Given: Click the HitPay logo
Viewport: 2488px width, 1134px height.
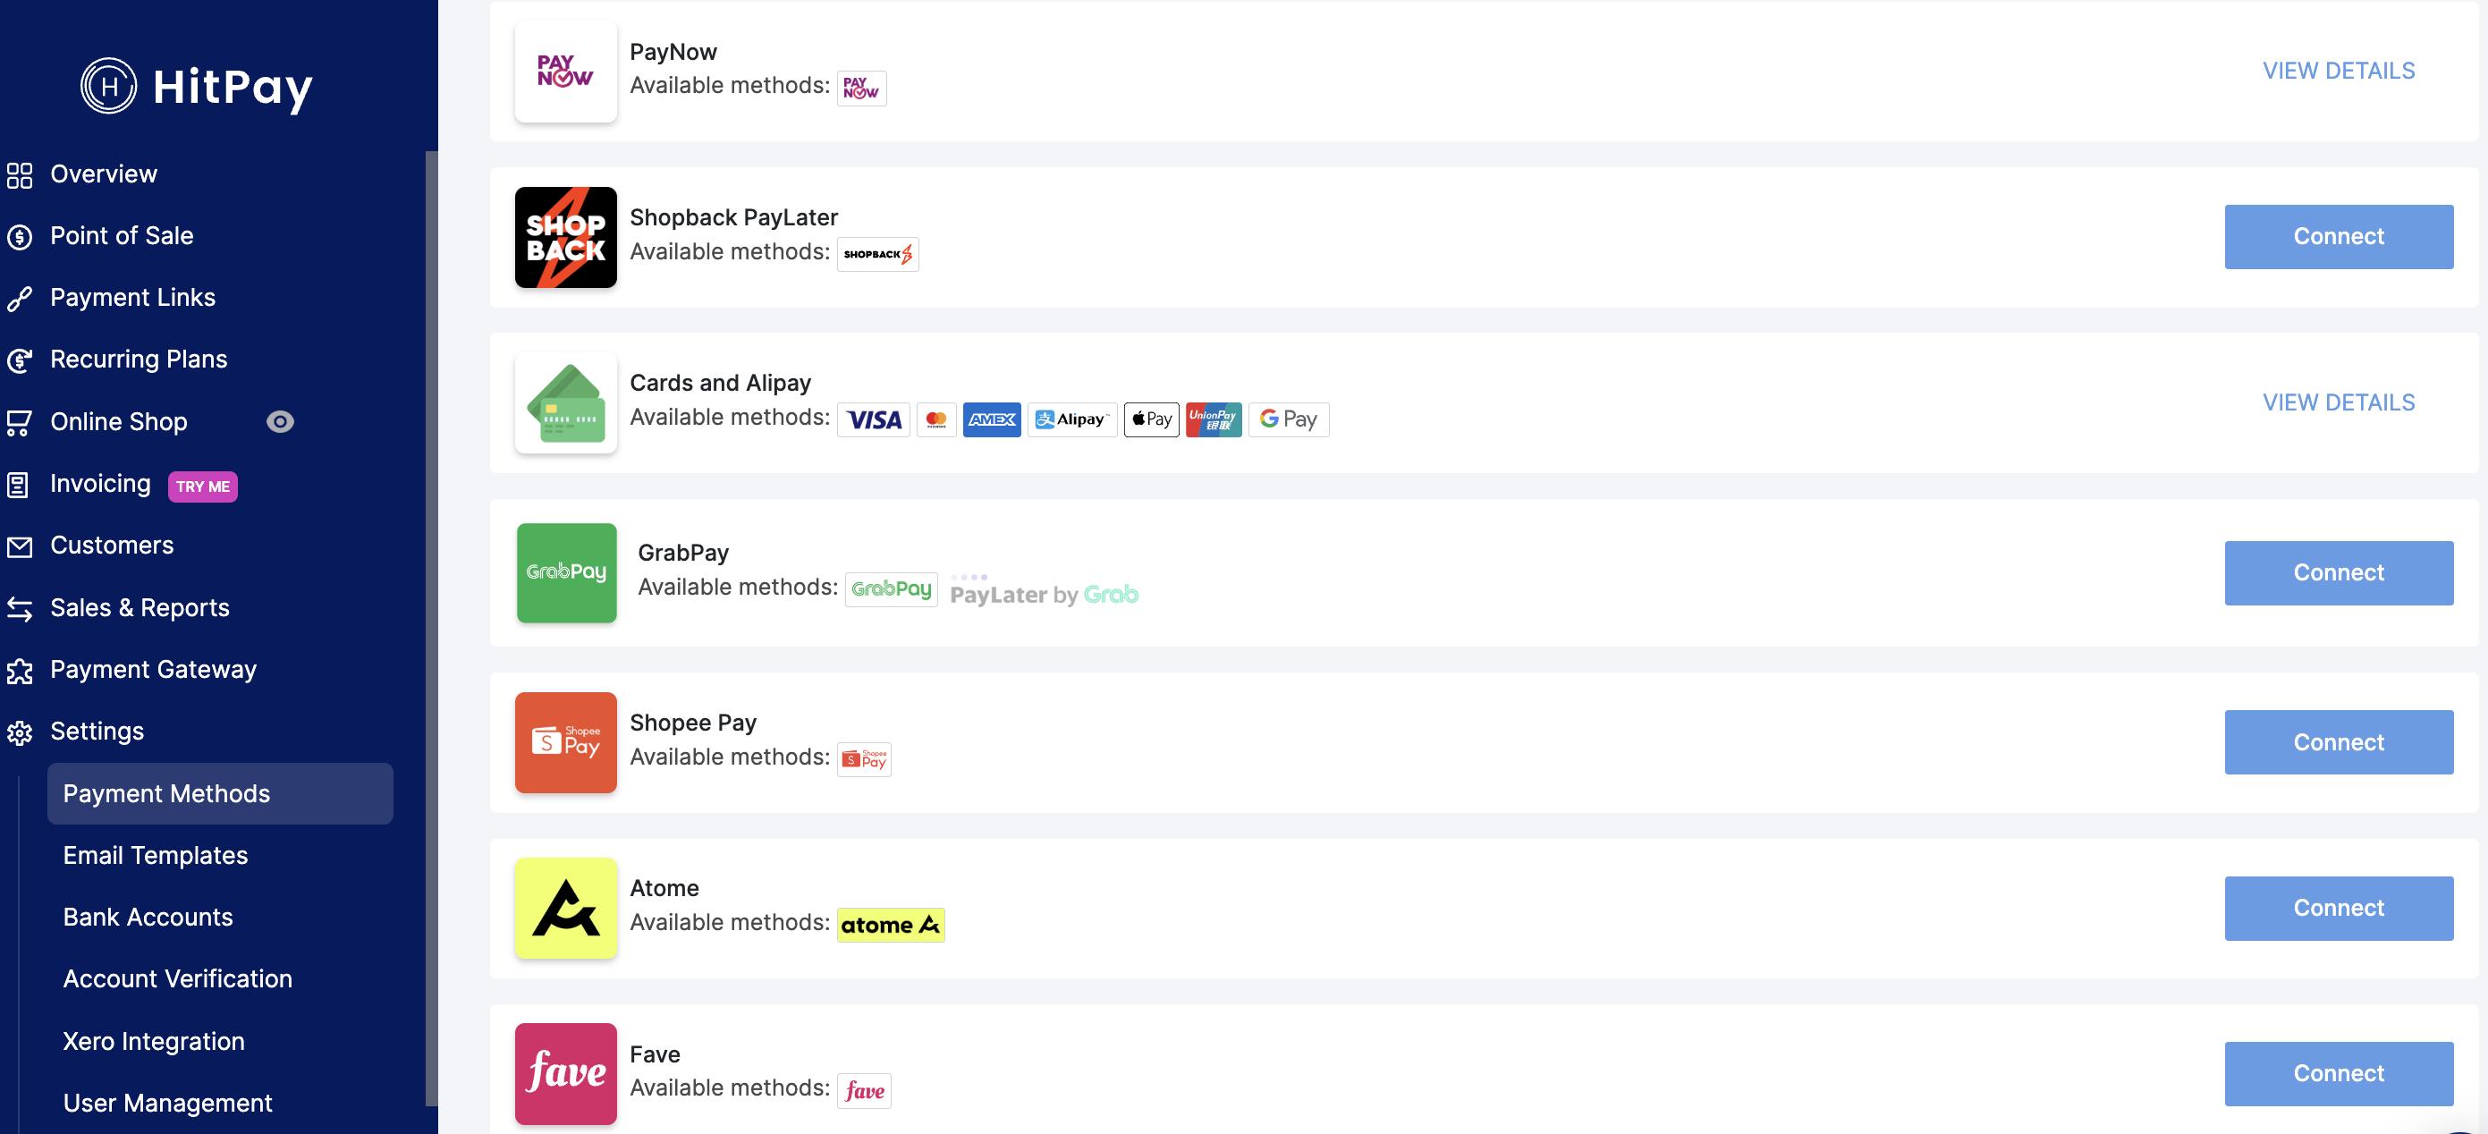Looking at the screenshot, I should pyautogui.click(x=197, y=87).
